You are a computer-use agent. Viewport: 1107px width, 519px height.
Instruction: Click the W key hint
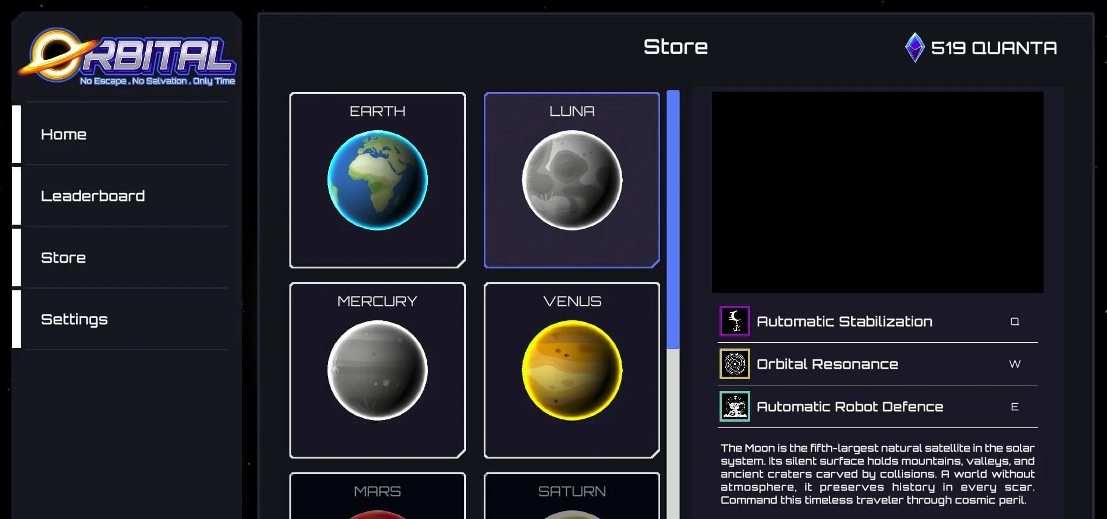1015,364
